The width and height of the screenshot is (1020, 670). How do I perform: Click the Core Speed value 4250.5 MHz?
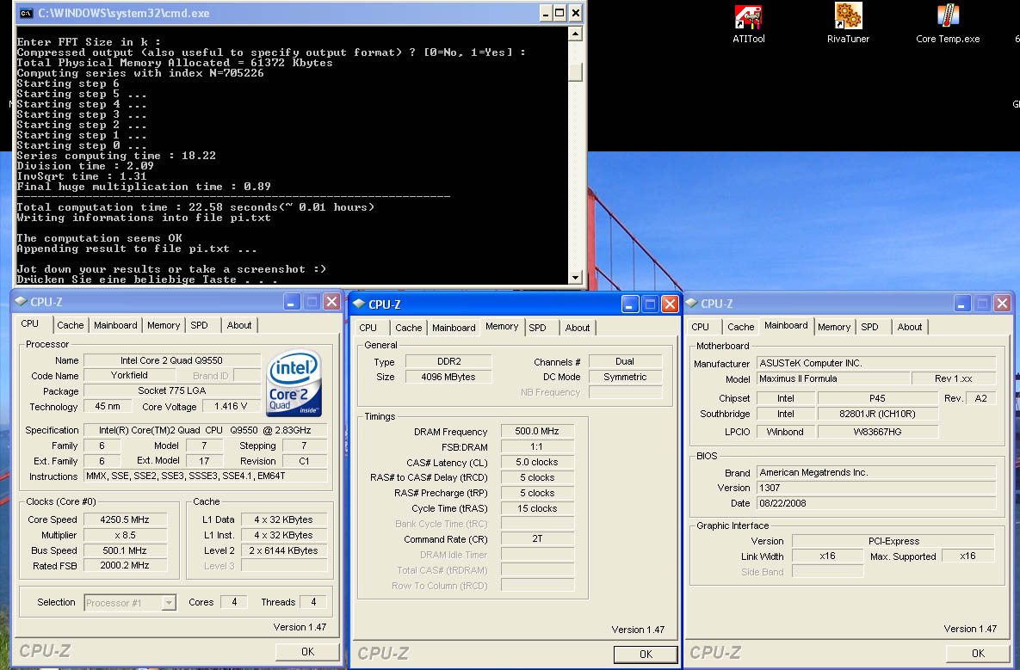(124, 519)
